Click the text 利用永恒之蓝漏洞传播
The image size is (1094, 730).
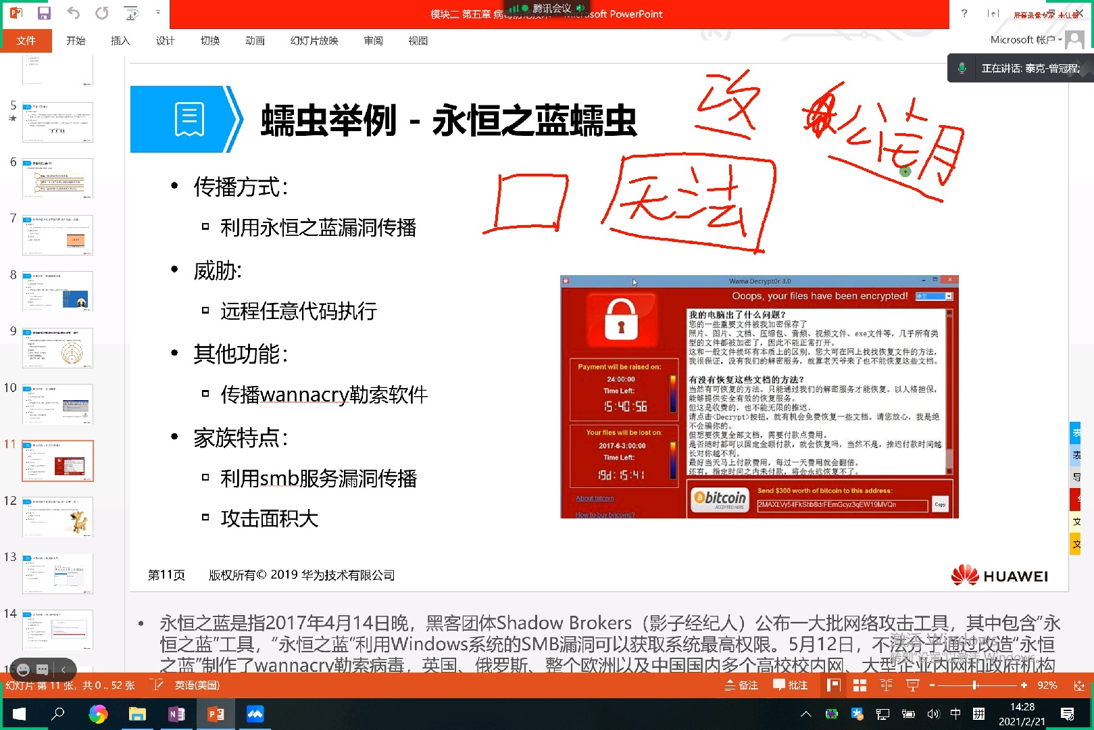click(318, 228)
